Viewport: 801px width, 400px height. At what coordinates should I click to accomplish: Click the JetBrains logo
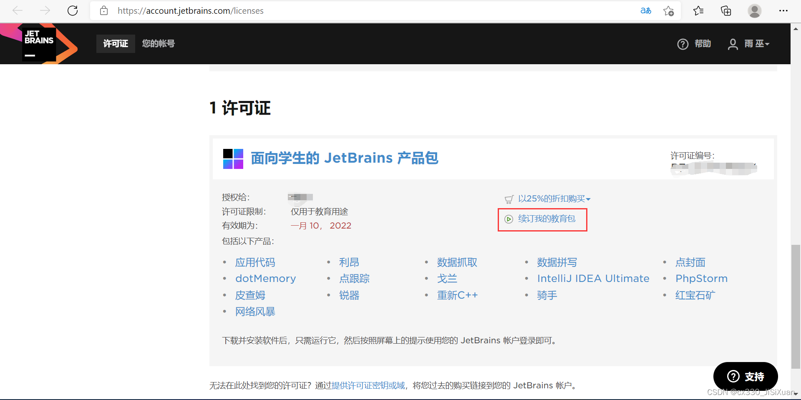40,44
